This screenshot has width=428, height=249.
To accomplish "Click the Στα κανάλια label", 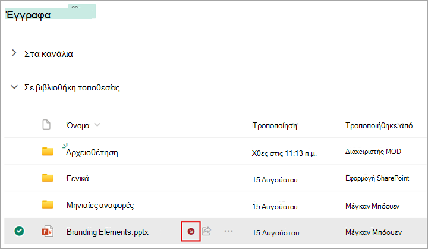I will tap(49, 54).
